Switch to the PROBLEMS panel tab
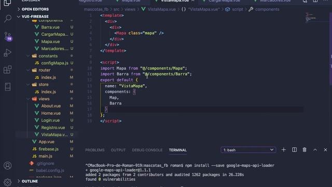Viewport: 332px width, 187px height. (94, 150)
